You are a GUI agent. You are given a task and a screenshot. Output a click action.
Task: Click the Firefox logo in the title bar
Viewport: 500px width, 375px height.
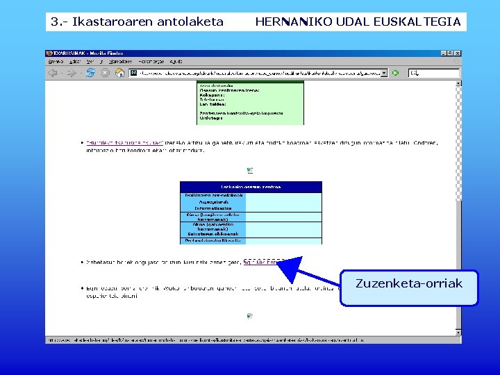tap(49, 53)
